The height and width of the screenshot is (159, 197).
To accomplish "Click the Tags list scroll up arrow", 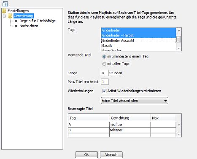I will [x=179, y=30].
